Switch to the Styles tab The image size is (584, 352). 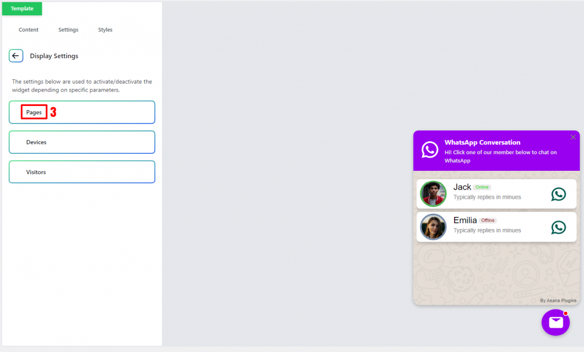click(x=105, y=30)
